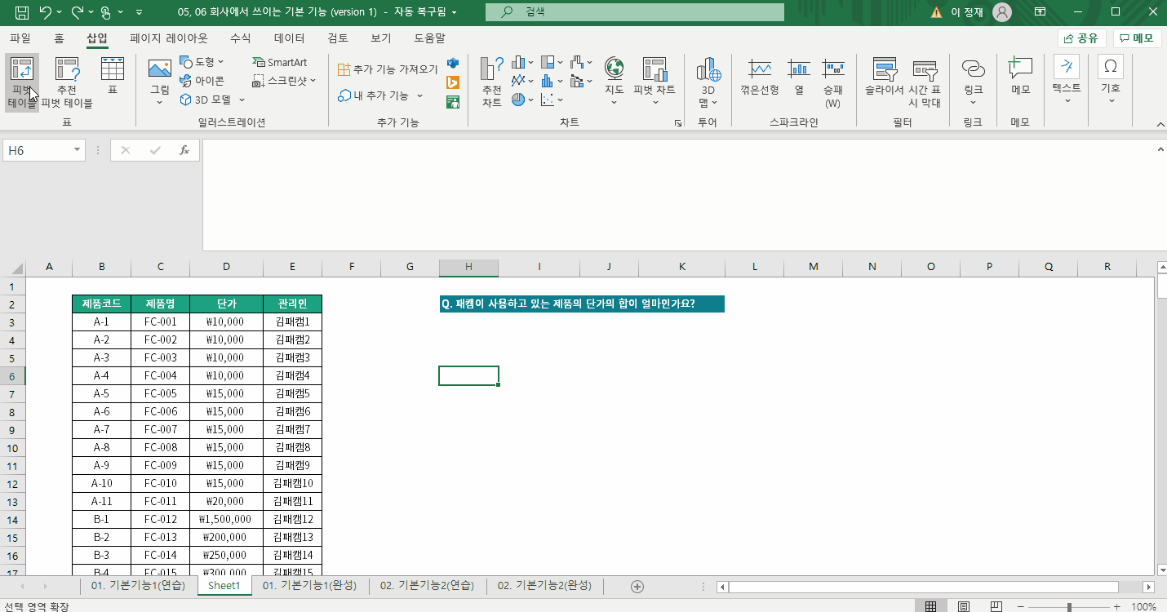Insert a line or area chart
The width and height of the screenshot is (1167, 612).
pyautogui.click(x=522, y=81)
